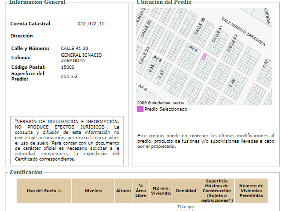
Task: Click the CALLE 33 map label
Action: 144,56
